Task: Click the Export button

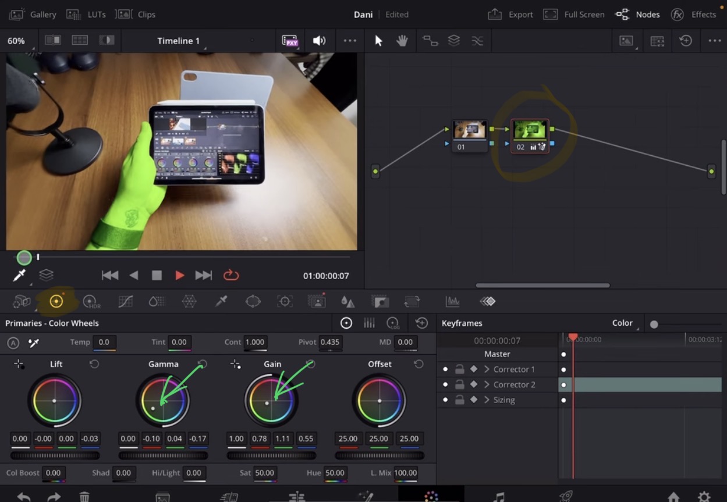Action: point(510,15)
